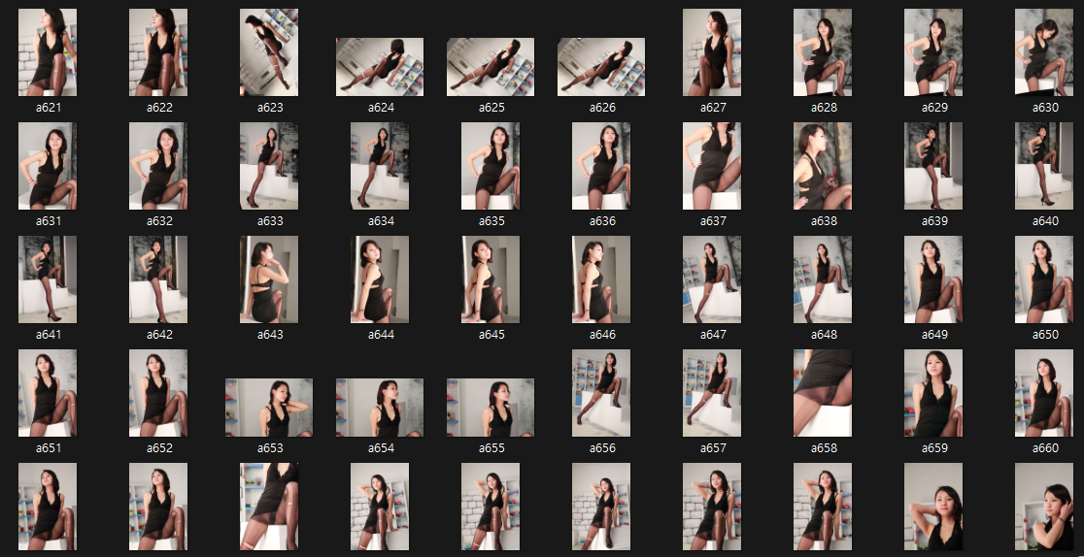Select the a621 image thumbnail
The height and width of the screenshot is (557, 1084).
pos(48,52)
